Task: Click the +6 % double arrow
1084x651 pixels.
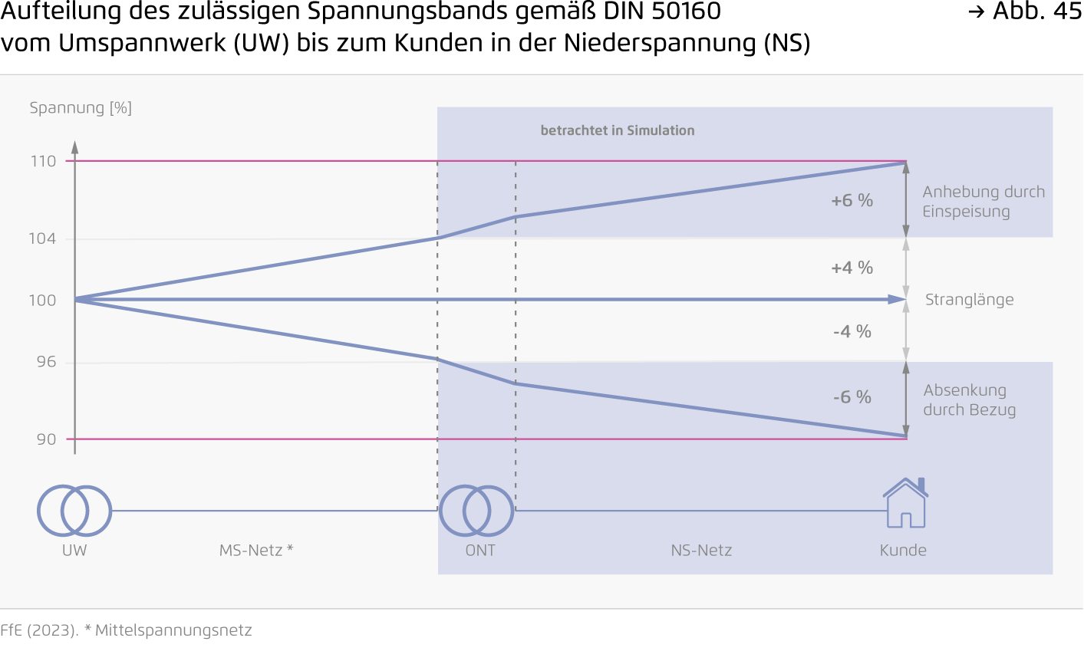Action: click(x=906, y=199)
